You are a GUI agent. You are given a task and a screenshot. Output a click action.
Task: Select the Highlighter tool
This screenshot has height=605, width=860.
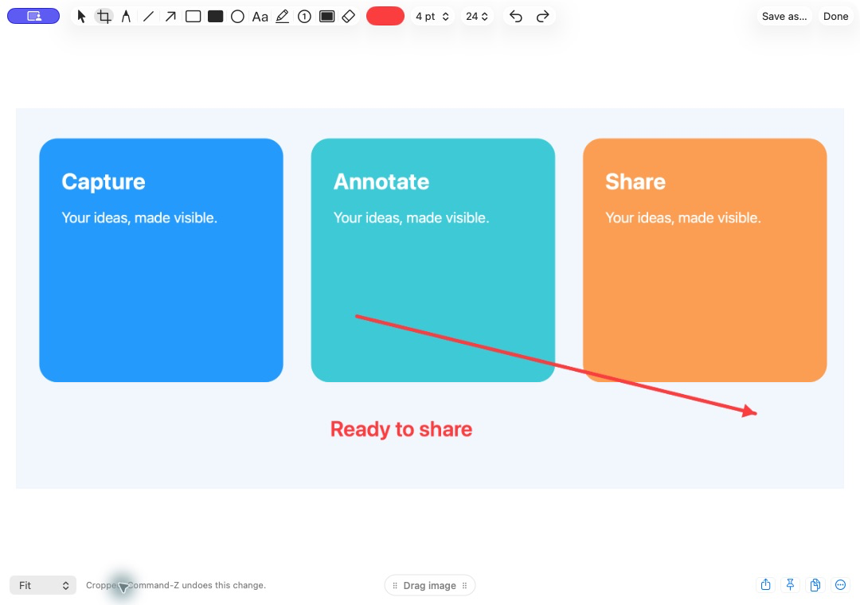click(x=282, y=17)
